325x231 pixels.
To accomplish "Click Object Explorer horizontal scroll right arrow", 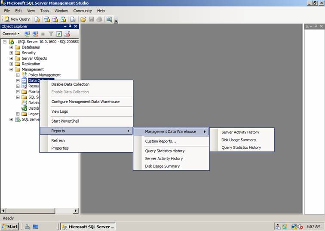I will [76, 211].
